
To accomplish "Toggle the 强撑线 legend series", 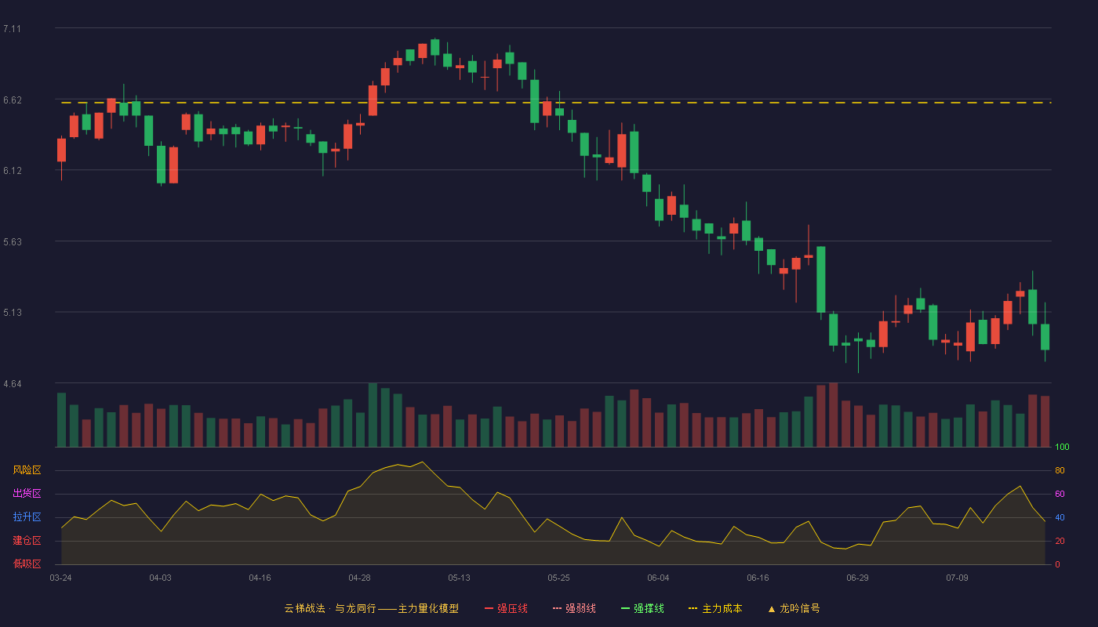I will pyautogui.click(x=642, y=608).
